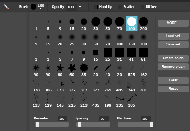Select the square brush sized 61
The width and height of the screenshot is (190, 131).
point(143,52)
